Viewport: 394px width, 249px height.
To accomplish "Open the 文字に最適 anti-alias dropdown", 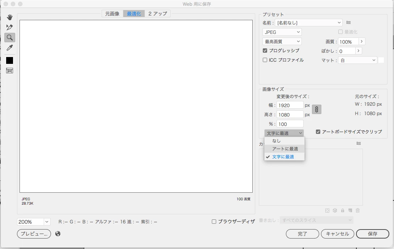I will (x=284, y=133).
